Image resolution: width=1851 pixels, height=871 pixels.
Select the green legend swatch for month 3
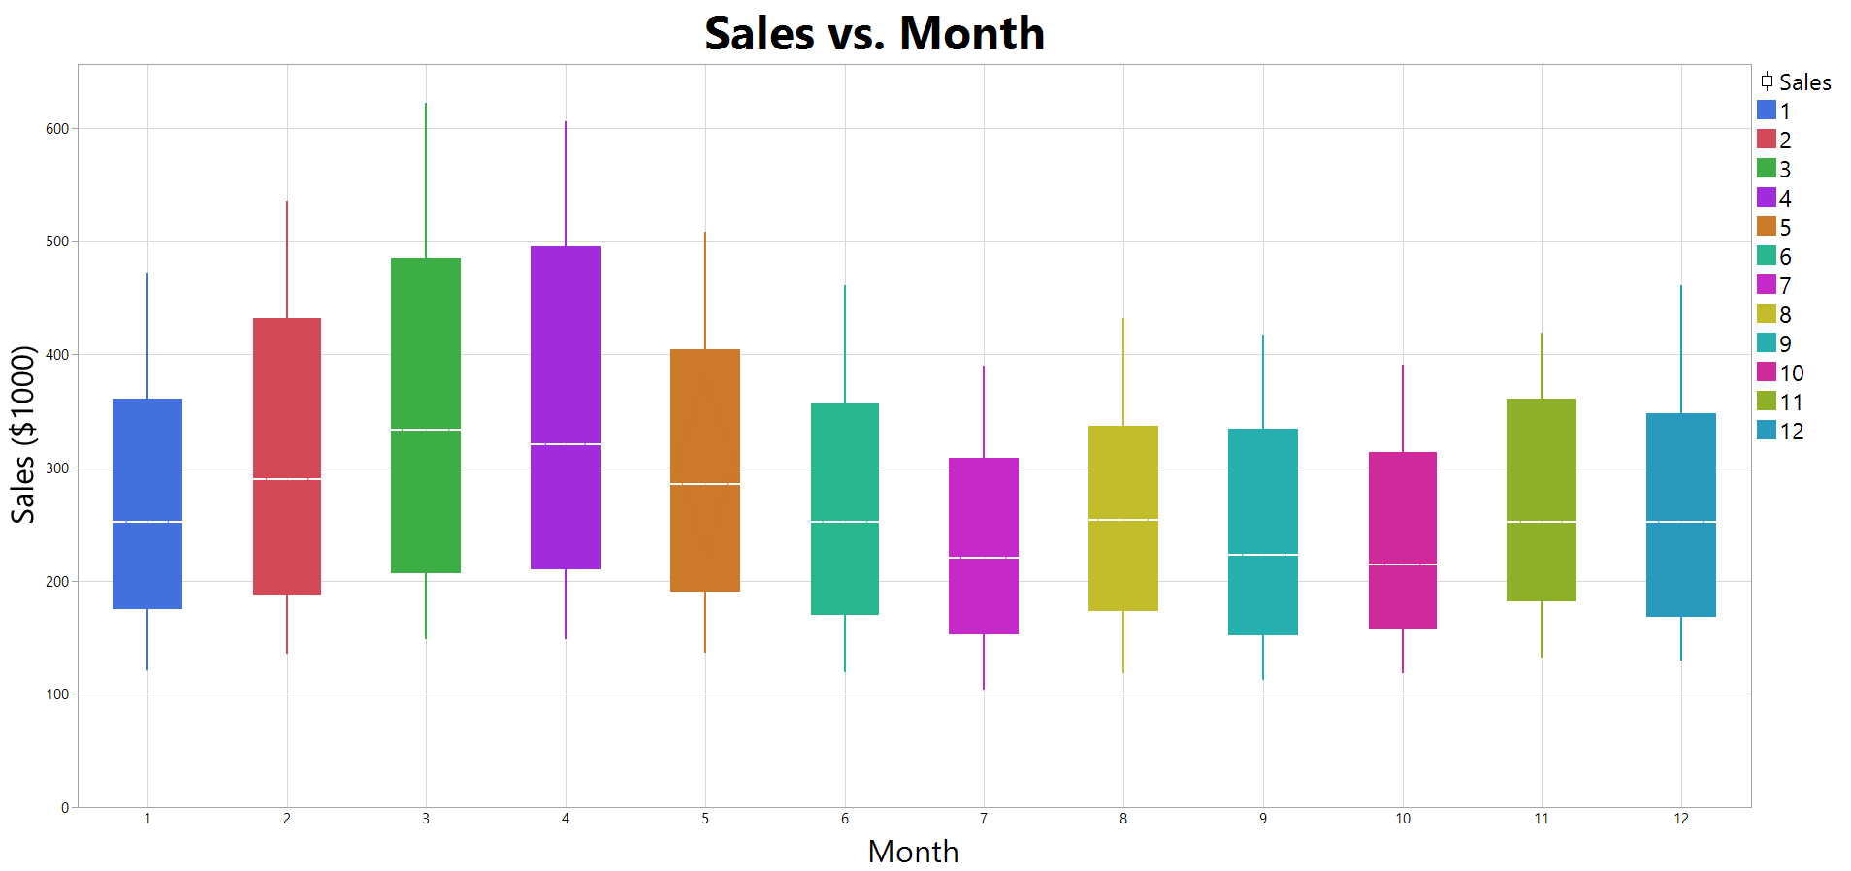pyautogui.click(x=1767, y=169)
